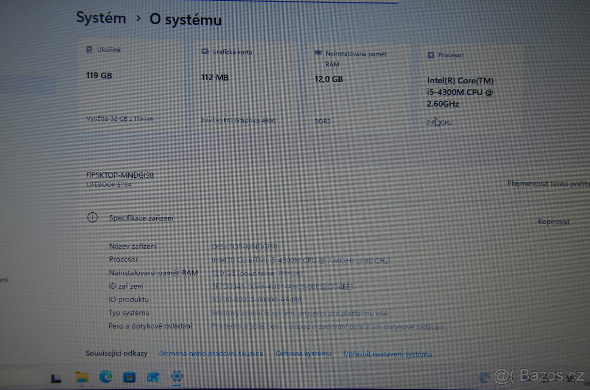Click the Windows Start button
The height and width of the screenshot is (390, 590).
(x=57, y=377)
